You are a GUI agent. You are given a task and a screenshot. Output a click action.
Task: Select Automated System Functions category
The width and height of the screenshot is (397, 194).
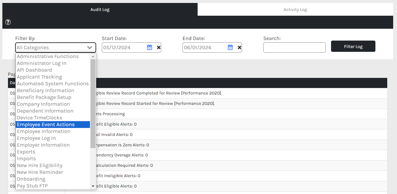point(53,84)
